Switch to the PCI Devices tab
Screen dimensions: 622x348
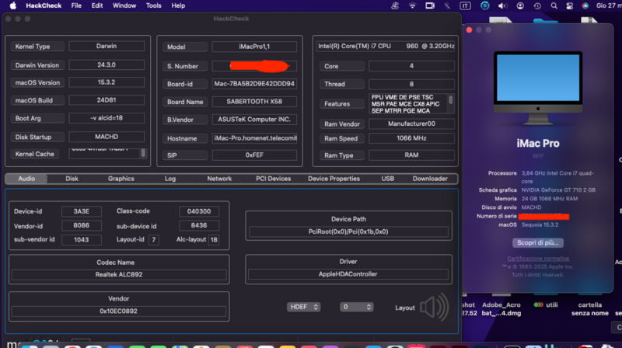pyautogui.click(x=274, y=179)
